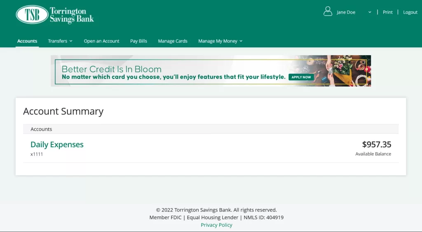This screenshot has width=422, height=232.
Task: Navigate to Manage Cards
Action: coord(173,41)
